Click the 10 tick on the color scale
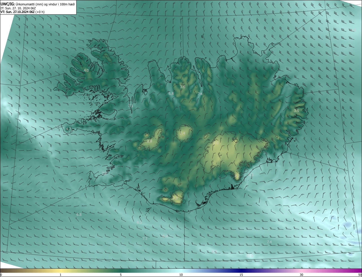The image size is (362, 277). click(181, 275)
